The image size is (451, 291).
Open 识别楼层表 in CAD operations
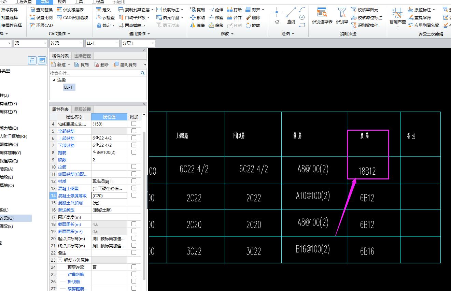(70, 10)
